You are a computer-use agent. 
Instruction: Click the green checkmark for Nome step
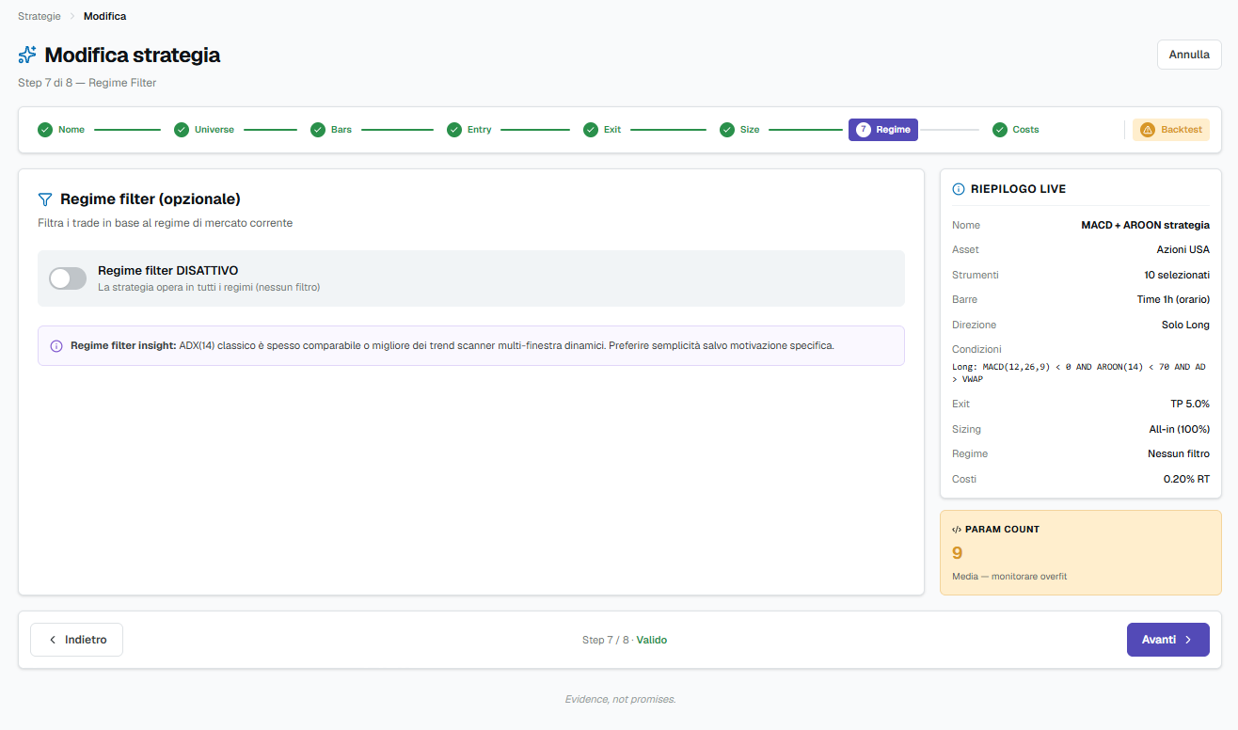point(45,130)
